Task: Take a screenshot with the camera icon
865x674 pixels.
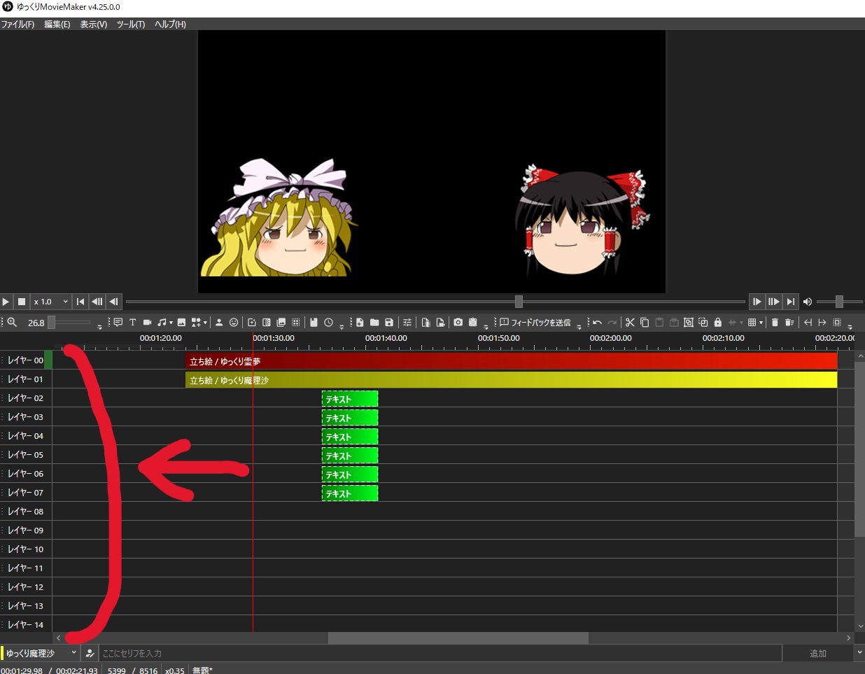Action: (x=458, y=322)
